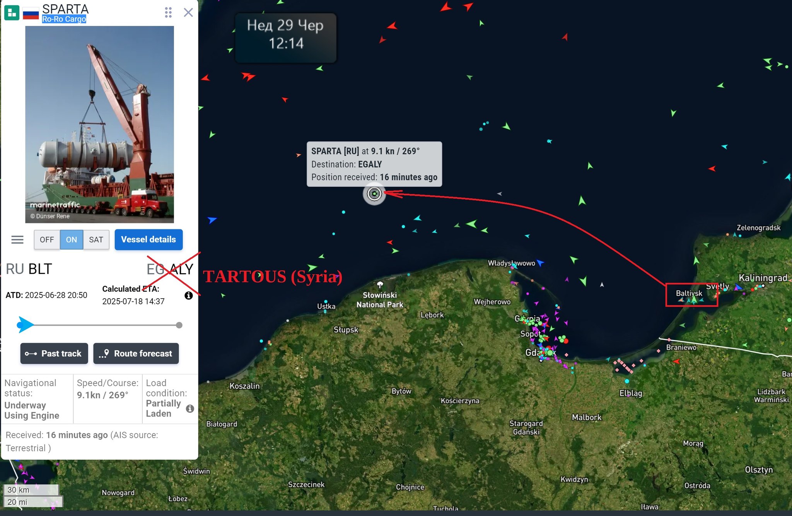The height and width of the screenshot is (516, 792).
Task: Click the green vessel-type icon in panel corner
Action: (x=12, y=12)
